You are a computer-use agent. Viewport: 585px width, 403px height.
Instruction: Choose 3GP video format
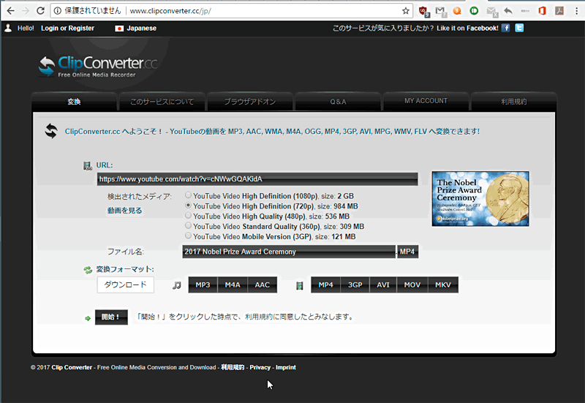coord(355,285)
